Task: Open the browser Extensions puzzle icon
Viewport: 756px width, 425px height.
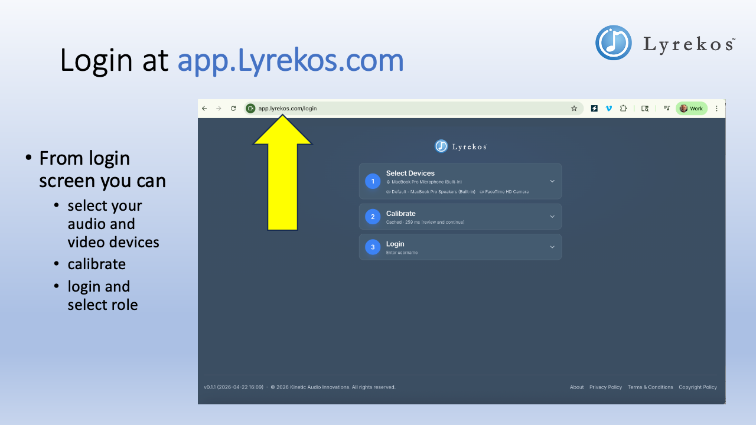Action: click(x=624, y=108)
